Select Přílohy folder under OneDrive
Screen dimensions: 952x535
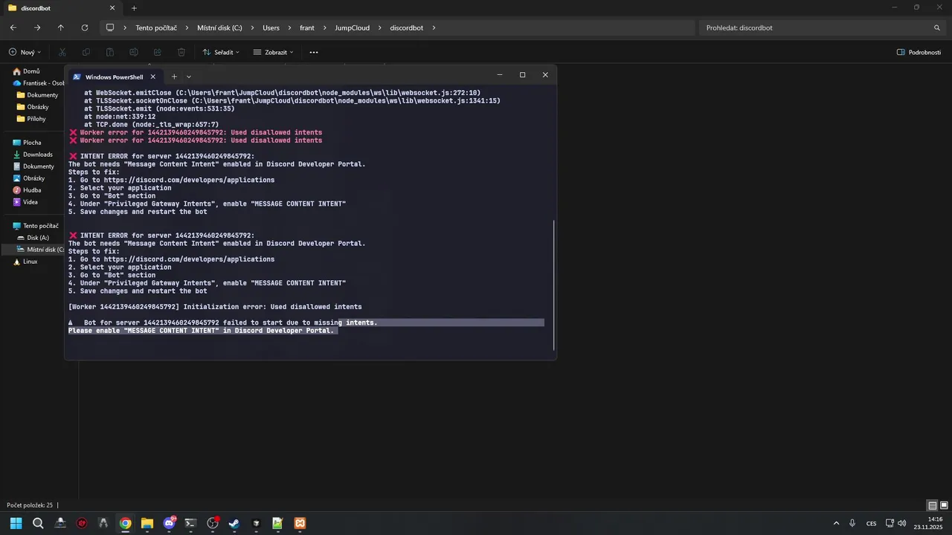click(x=32, y=119)
